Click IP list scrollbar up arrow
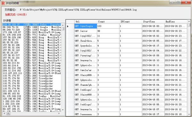The height and width of the screenshot is (117, 192). (63, 25)
